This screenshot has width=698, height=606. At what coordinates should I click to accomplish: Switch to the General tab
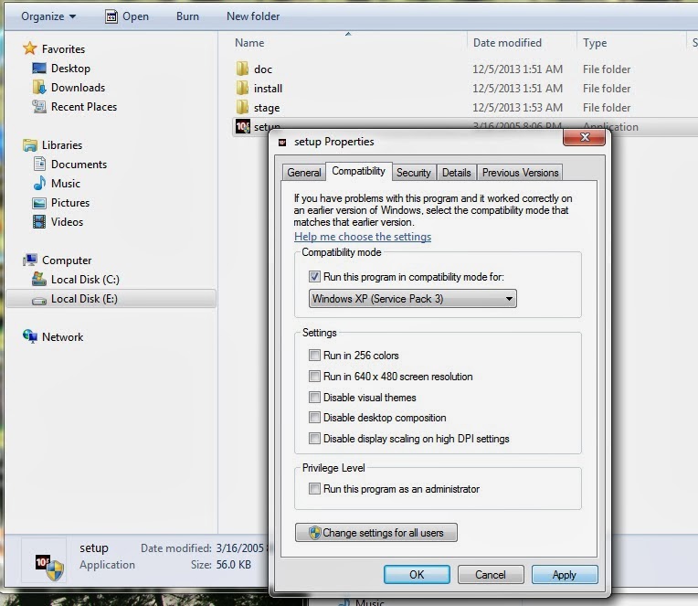pyautogui.click(x=304, y=173)
